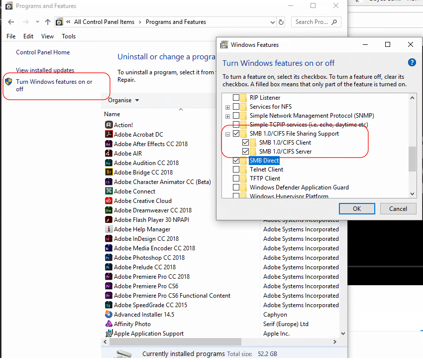Click the Adobe Premiere Pro CC 2018 icon
The image size is (423, 362).
click(108, 276)
